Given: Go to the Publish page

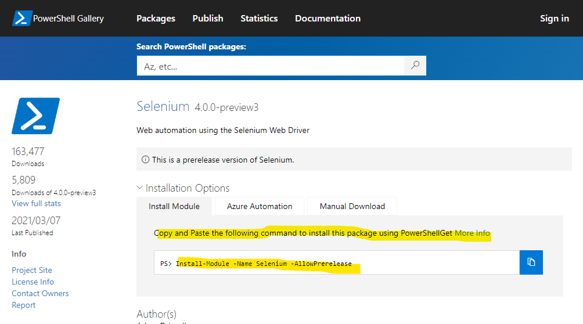Looking at the screenshot, I should (208, 19).
